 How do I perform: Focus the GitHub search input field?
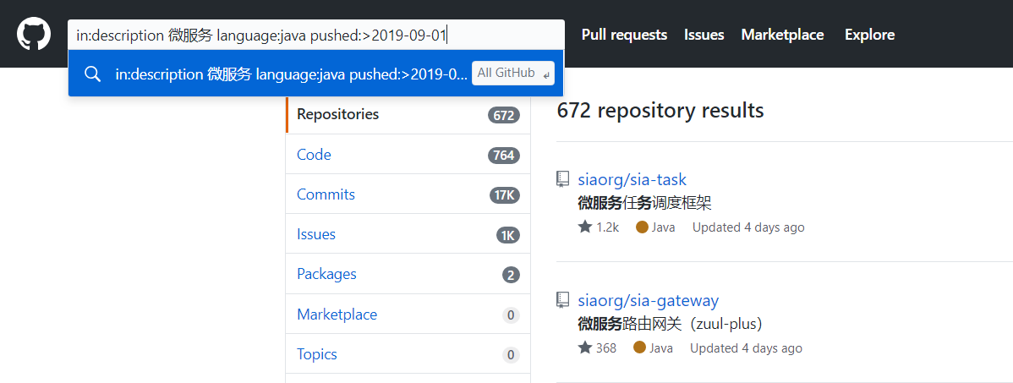click(x=316, y=34)
